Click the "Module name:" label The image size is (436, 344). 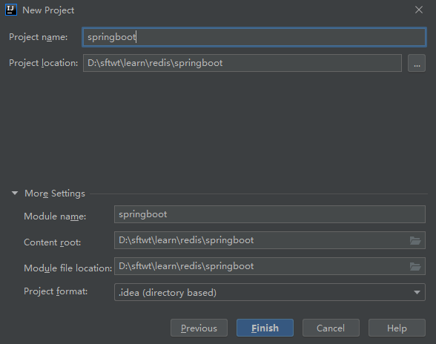coord(55,216)
